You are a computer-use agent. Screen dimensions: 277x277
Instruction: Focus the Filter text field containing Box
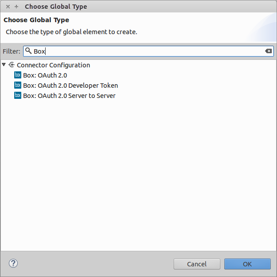tap(151, 51)
